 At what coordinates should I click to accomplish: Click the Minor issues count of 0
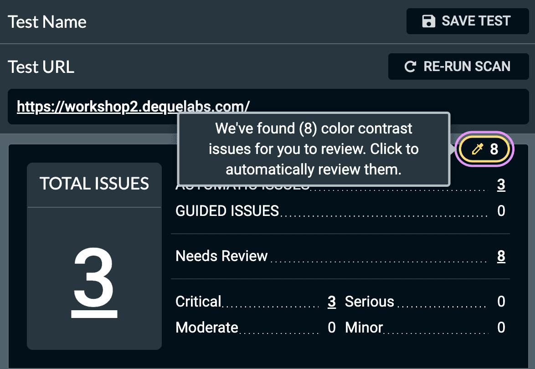(x=501, y=328)
